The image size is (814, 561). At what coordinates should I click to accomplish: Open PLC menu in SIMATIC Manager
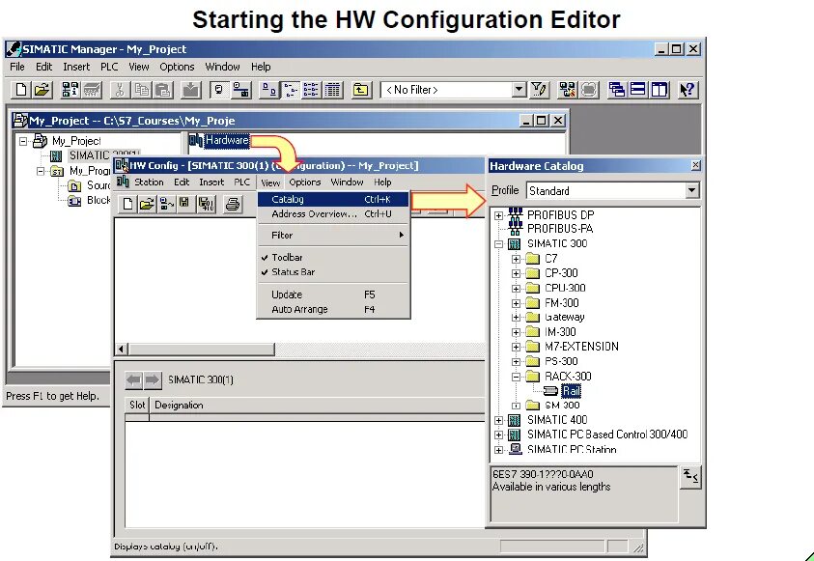(109, 67)
